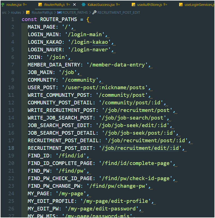Screen dimensions: 215x218
Task: Click the wrench icon in the breadcrumb
Action: click(94, 12)
